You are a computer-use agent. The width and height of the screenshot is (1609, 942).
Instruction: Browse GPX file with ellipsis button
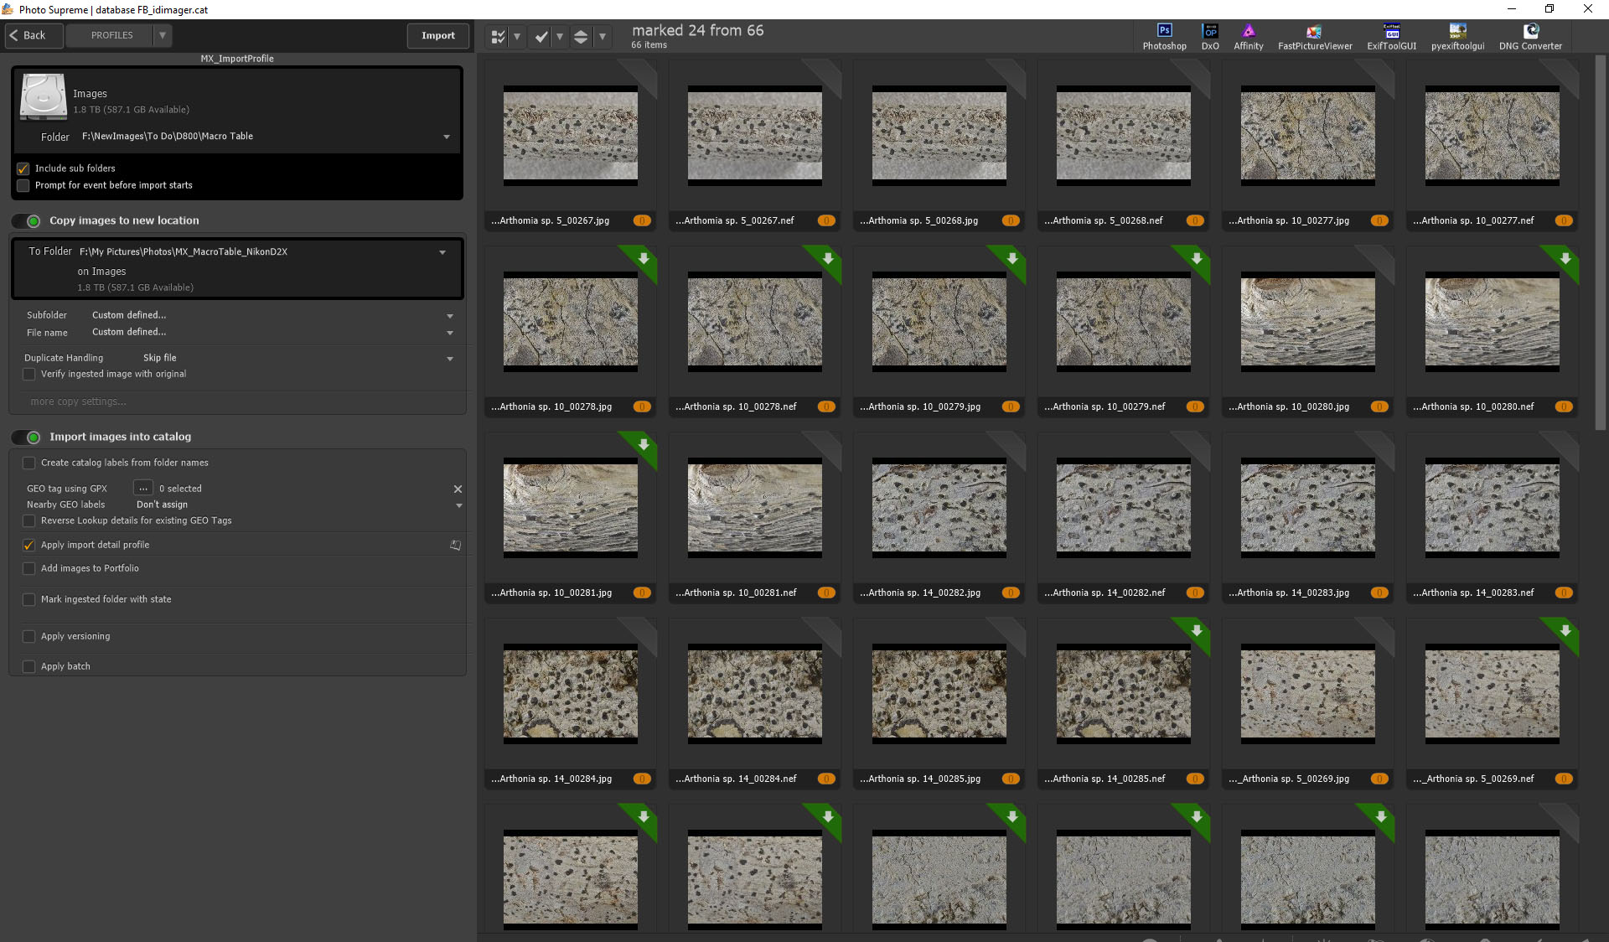(143, 489)
